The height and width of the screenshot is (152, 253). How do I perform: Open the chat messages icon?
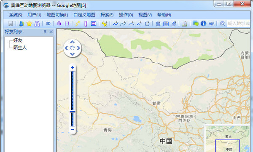(x=195, y=24)
